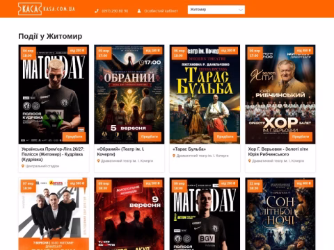Click location pin icon under «Обраний» title
The height and width of the screenshot is (250, 334).
coord(98,160)
